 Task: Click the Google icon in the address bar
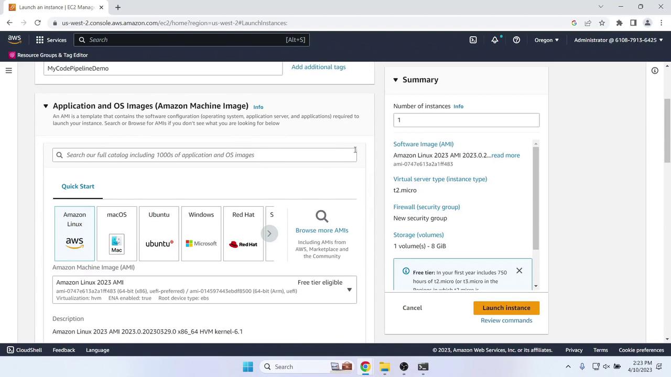click(x=574, y=23)
